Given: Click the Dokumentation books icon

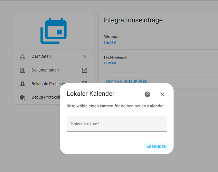Looking at the screenshot, I should tap(22, 70).
